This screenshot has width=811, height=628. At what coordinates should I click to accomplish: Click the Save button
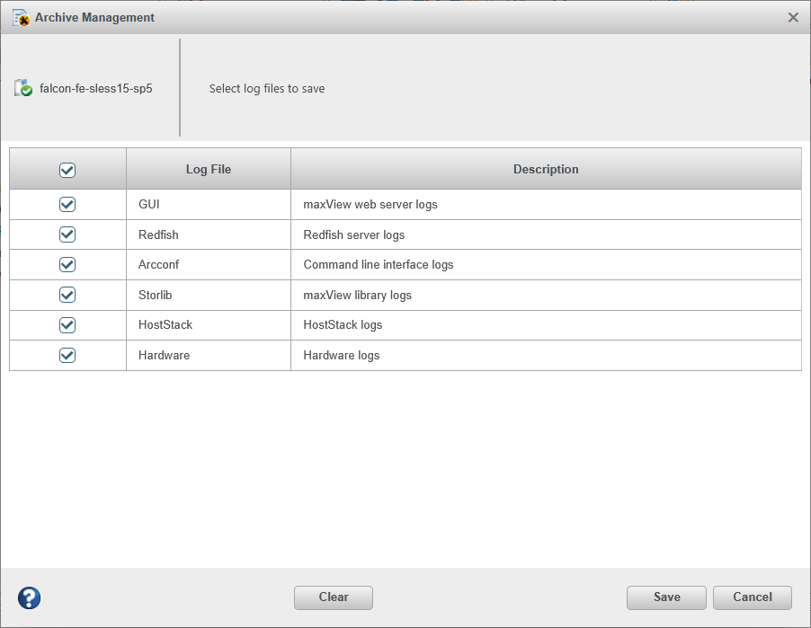coord(666,597)
